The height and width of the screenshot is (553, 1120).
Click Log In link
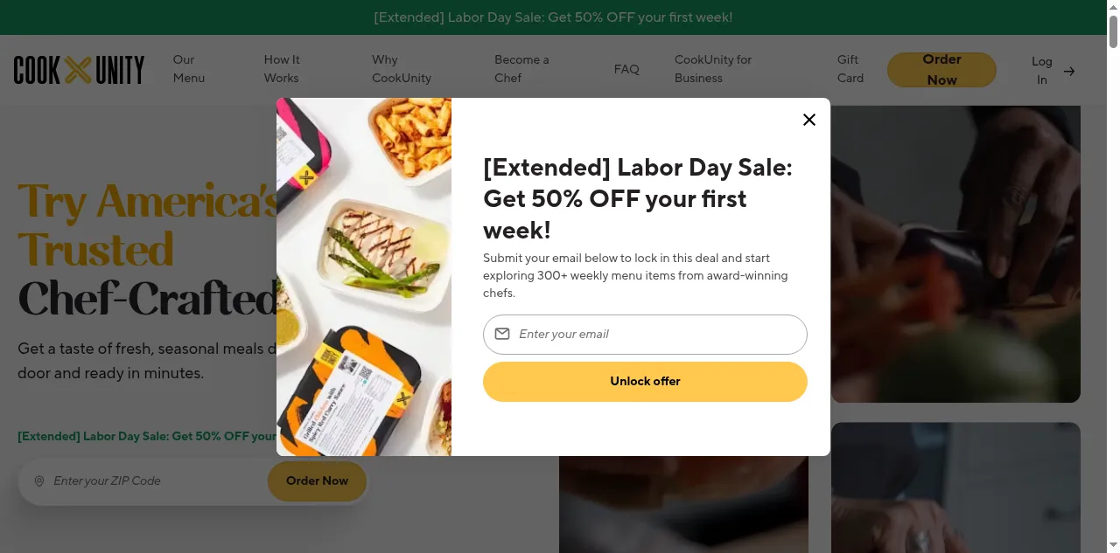[1041, 70]
